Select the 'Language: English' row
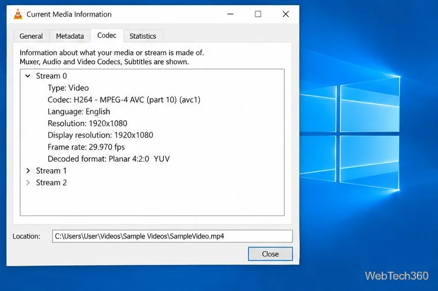 pyautogui.click(x=79, y=111)
